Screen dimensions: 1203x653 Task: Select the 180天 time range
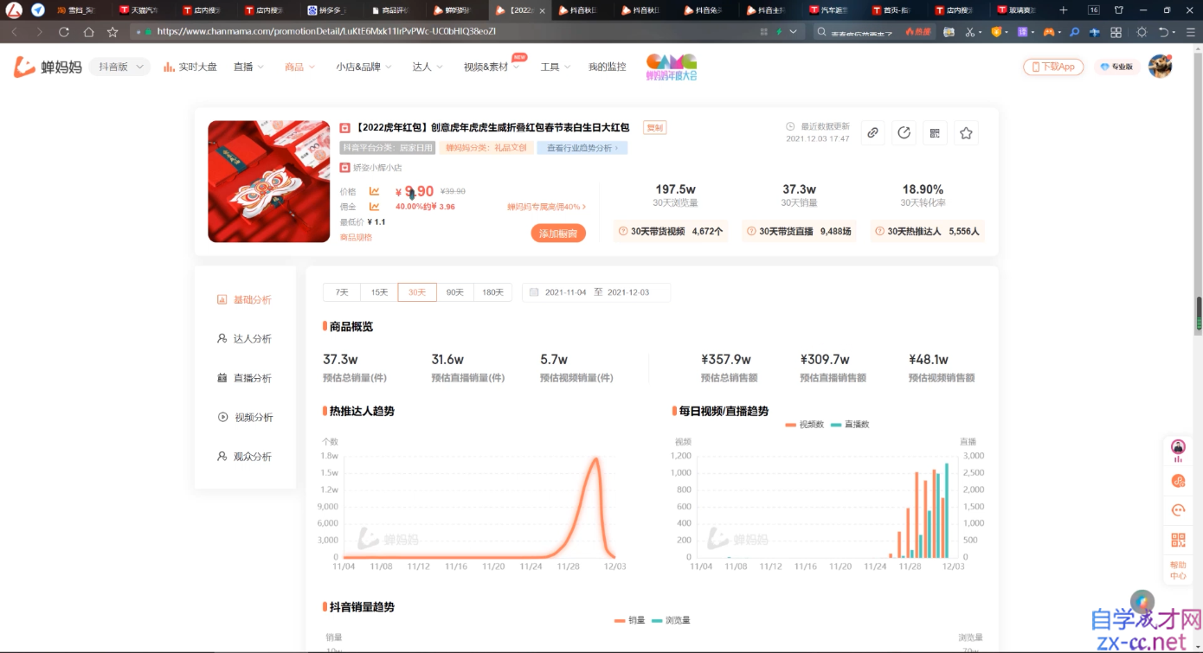(493, 292)
